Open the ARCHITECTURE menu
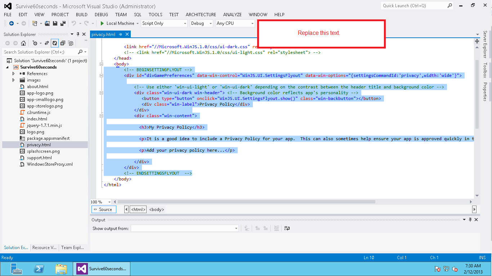 201,15
